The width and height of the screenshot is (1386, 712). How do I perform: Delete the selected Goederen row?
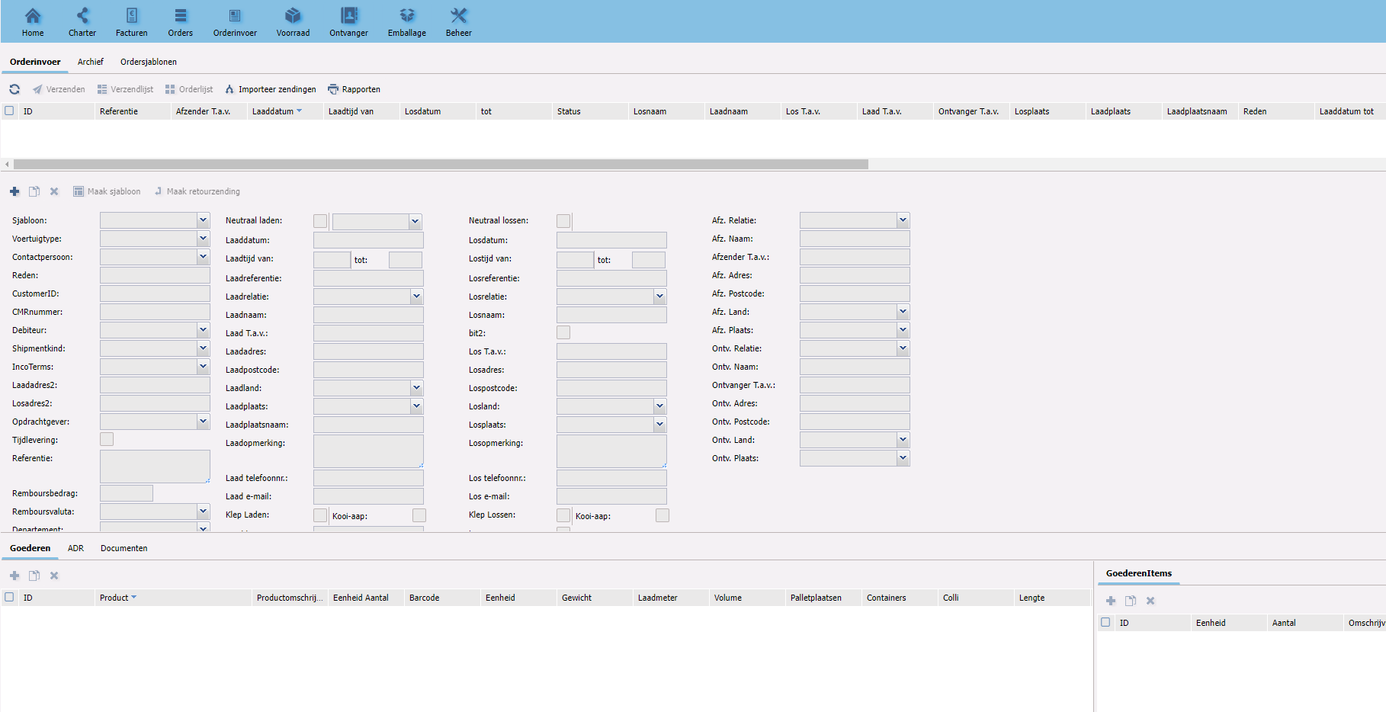click(54, 576)
